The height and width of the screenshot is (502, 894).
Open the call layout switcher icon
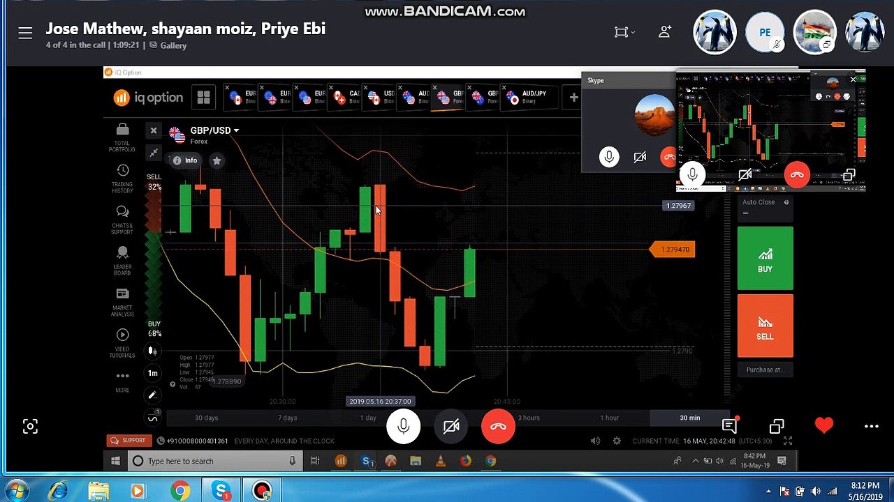click(x=623, y=32)
